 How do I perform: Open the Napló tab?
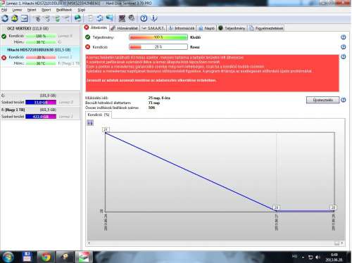[x=207, y=28]
